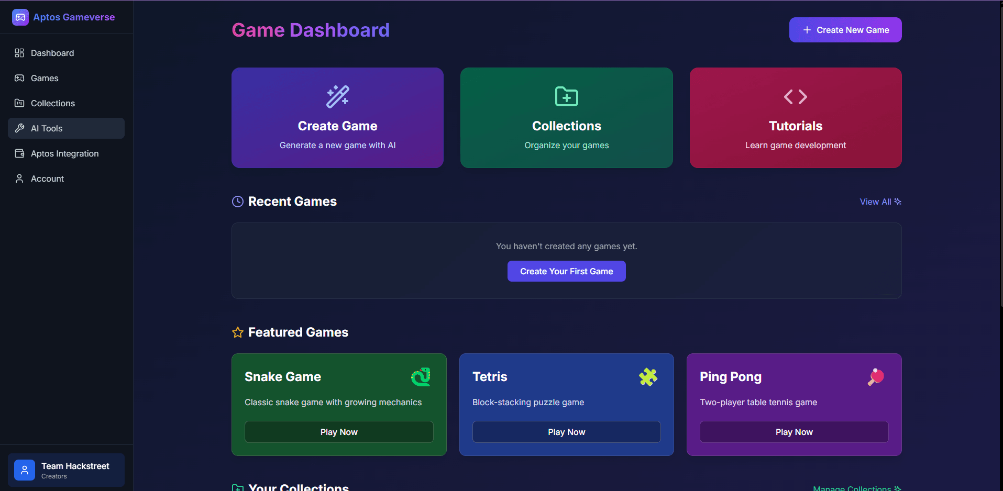
Task: Click the Ping Pong paddle icon
Action: click(x=876, y=377)
